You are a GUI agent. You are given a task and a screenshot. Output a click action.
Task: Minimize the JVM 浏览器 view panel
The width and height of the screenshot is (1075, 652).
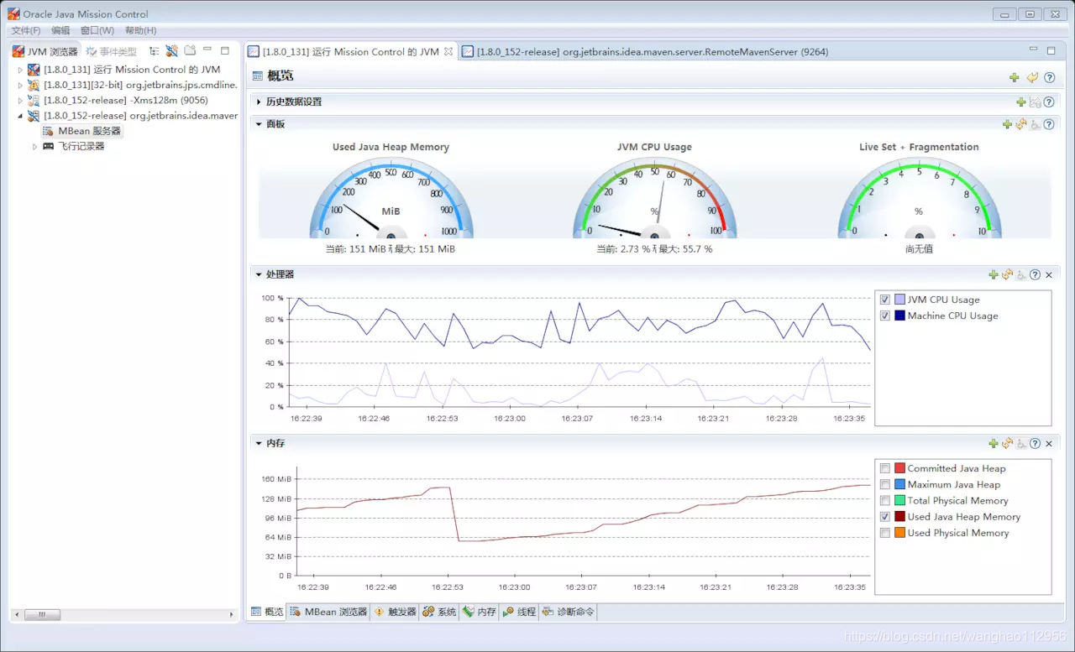coord(207,50)
